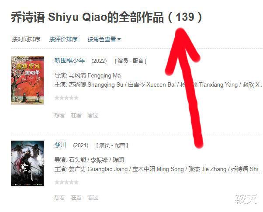Screen dimensions: 263x212
Task: Open the 新围棋少年 poster thumbnail
Action: tap(28, 81)
